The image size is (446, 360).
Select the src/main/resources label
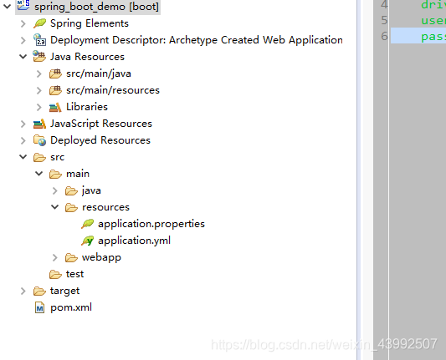(113, 90)
